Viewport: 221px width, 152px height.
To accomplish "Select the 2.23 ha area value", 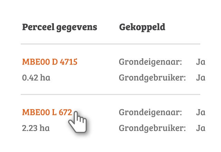I will coord(36,128).
